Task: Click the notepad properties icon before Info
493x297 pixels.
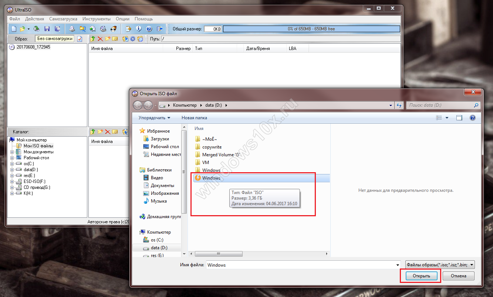Action: click(128, 29)
